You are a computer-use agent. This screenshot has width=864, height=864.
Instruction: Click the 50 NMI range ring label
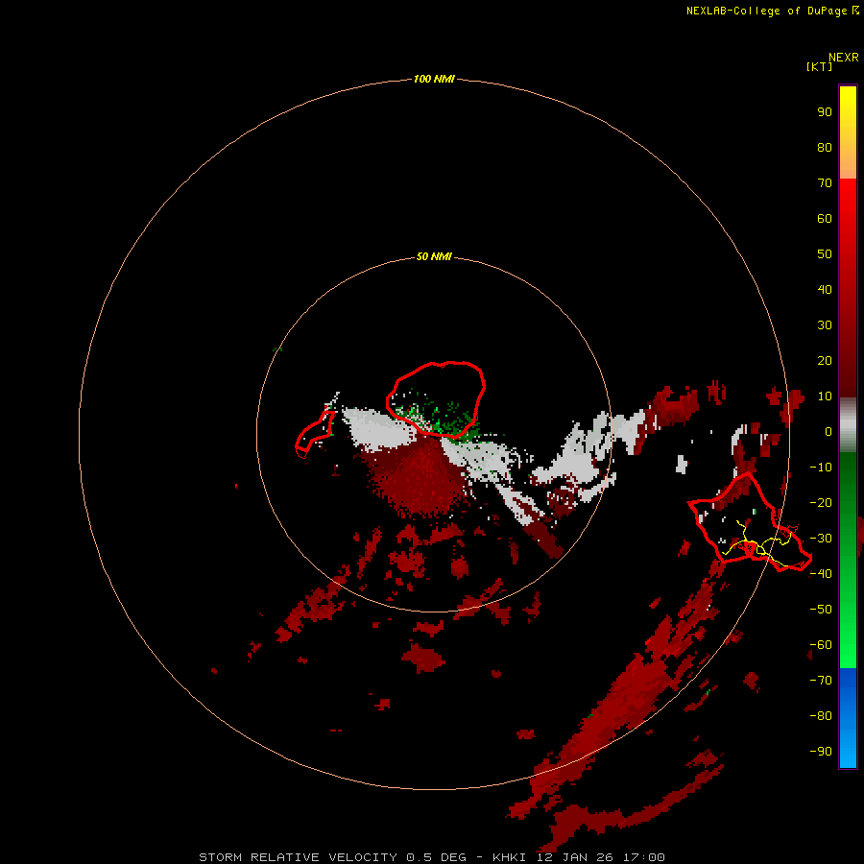tap(434, 256)
